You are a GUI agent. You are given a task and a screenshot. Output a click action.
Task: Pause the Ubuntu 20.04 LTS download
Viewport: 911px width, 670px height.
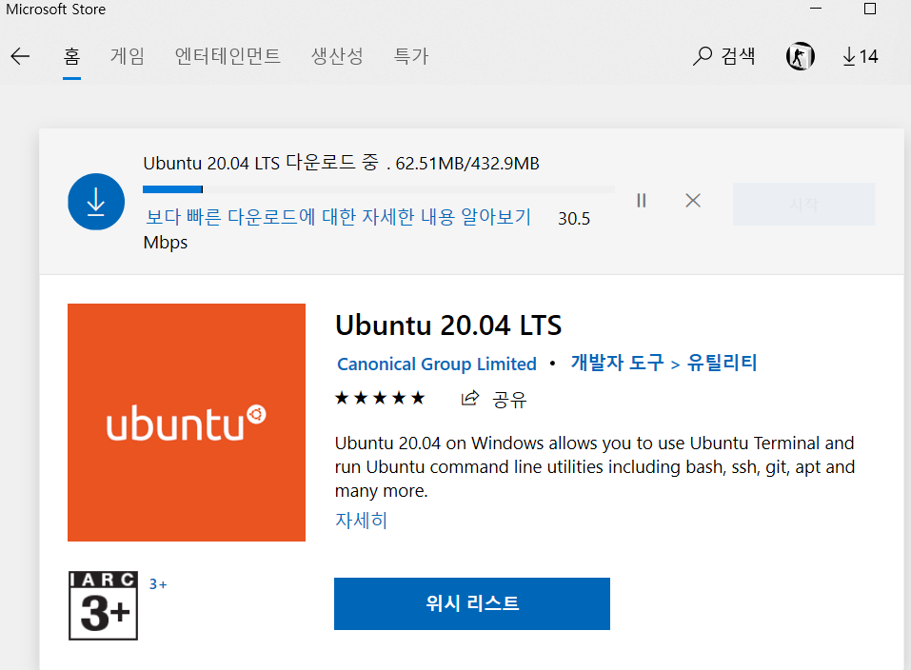point(642,200)
